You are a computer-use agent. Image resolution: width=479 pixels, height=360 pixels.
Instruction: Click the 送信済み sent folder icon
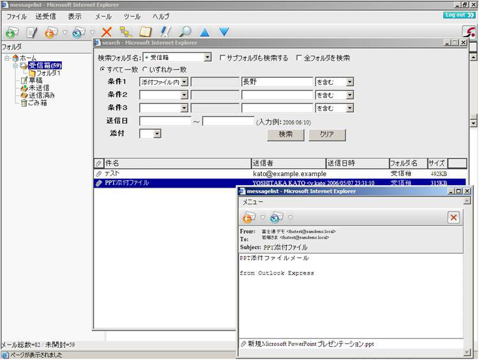click(24, 96)
